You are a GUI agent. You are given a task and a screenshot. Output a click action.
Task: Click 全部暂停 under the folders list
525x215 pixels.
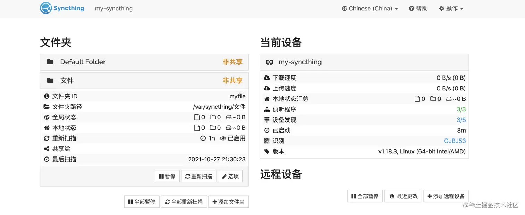[142, 202]
